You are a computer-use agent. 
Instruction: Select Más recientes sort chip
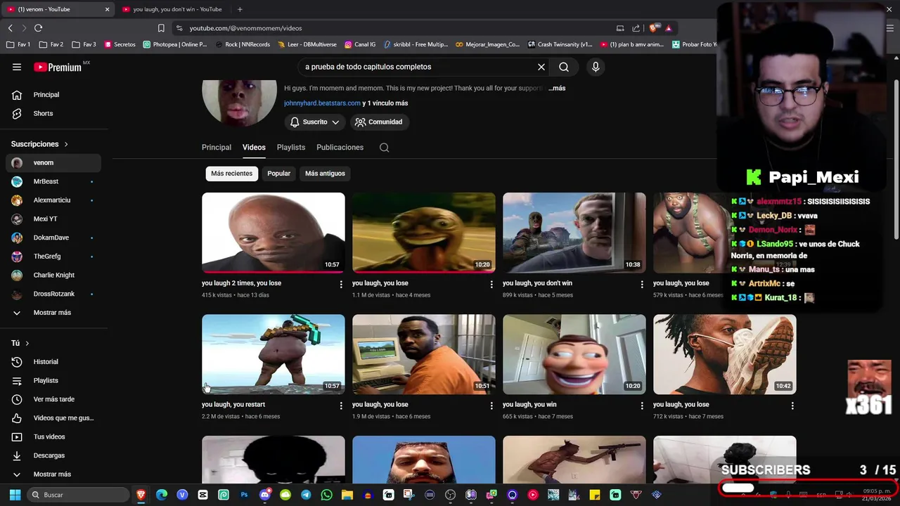[x=231, y=174]
